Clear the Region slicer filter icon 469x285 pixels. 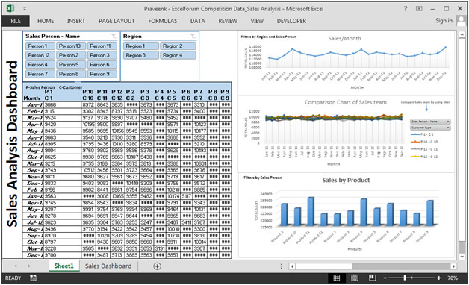tap(193, 36)
